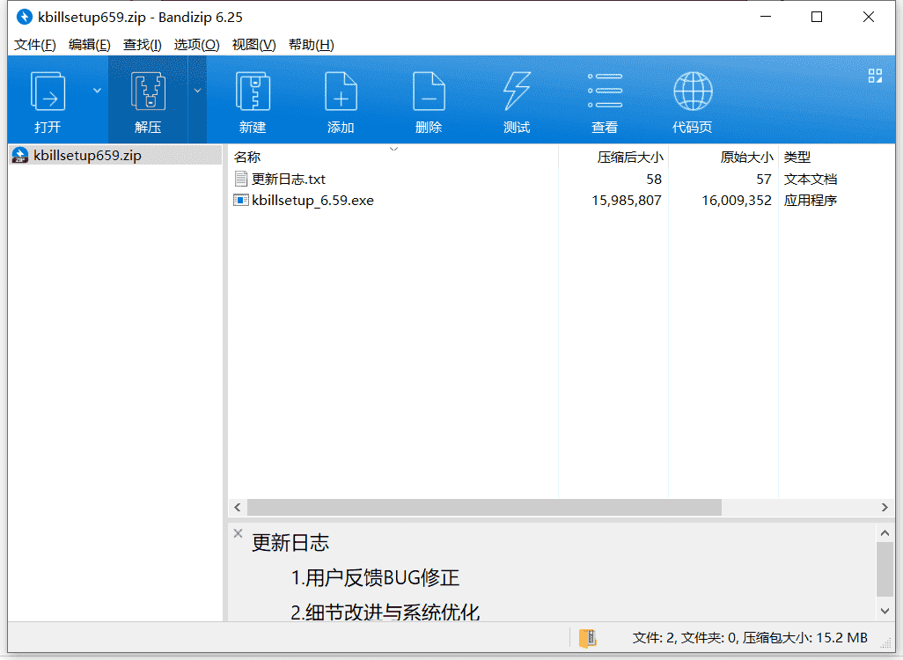The image size is (903, 660).
Task: Click the Bandizip logo in the title bar
Action: point(24,18)
